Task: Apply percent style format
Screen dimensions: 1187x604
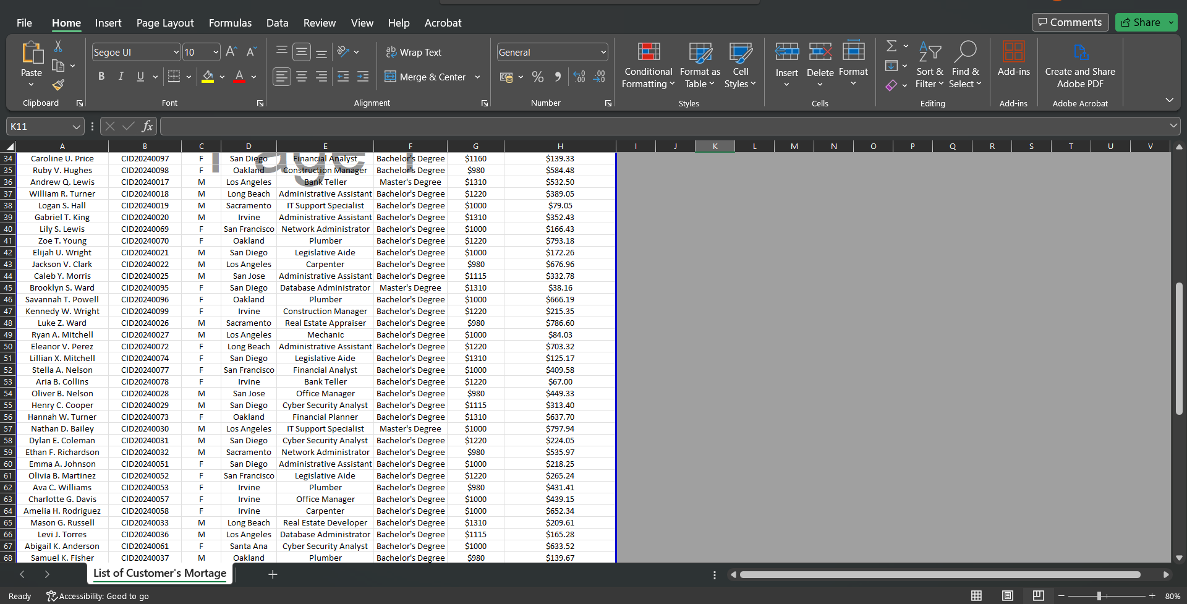Action: pos(538,77)
